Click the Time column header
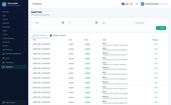The width and height of the screenshot is (171, 105). (34, 40)
